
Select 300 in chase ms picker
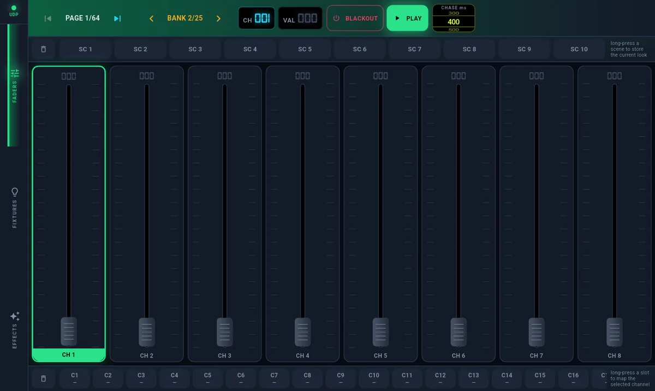click(454, 13)
